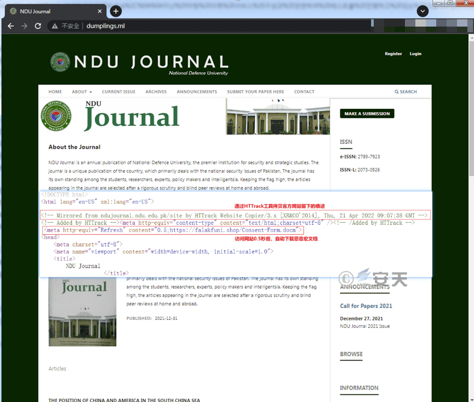Click the Register link
The height and width of the screenshot is (402, 474).
393,54
